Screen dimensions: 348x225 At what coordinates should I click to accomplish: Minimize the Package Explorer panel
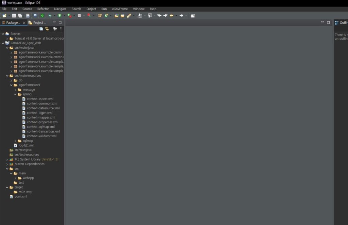click(x=54, y=22)
